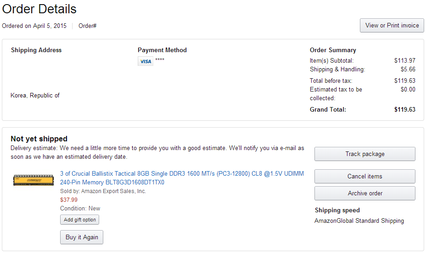Select the Cancel items button
The image size is (426, 253).
point(364,176)
